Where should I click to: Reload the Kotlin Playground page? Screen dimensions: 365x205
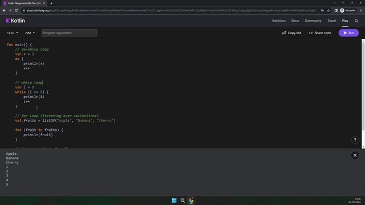(x=17, y=10)
